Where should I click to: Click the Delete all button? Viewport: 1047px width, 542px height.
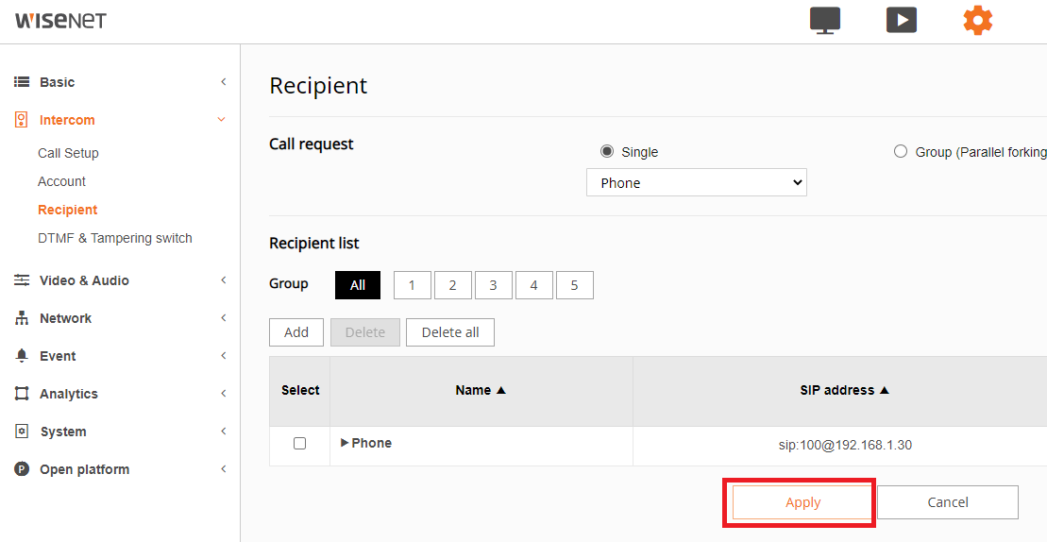(x=450, y=332)
